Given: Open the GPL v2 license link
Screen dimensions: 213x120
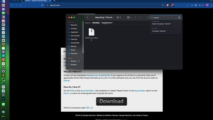Looking at the screenshot, I should (x=89, y=108).
